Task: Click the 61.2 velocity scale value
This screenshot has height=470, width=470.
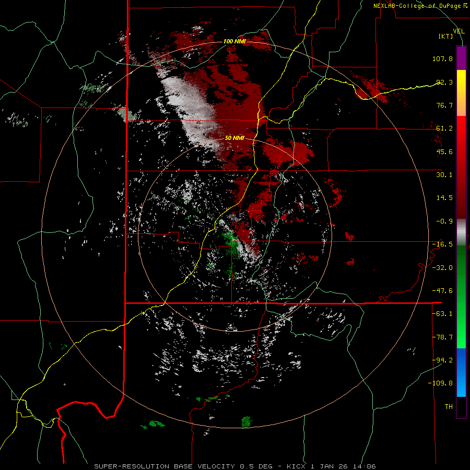Action: point(444,128)
